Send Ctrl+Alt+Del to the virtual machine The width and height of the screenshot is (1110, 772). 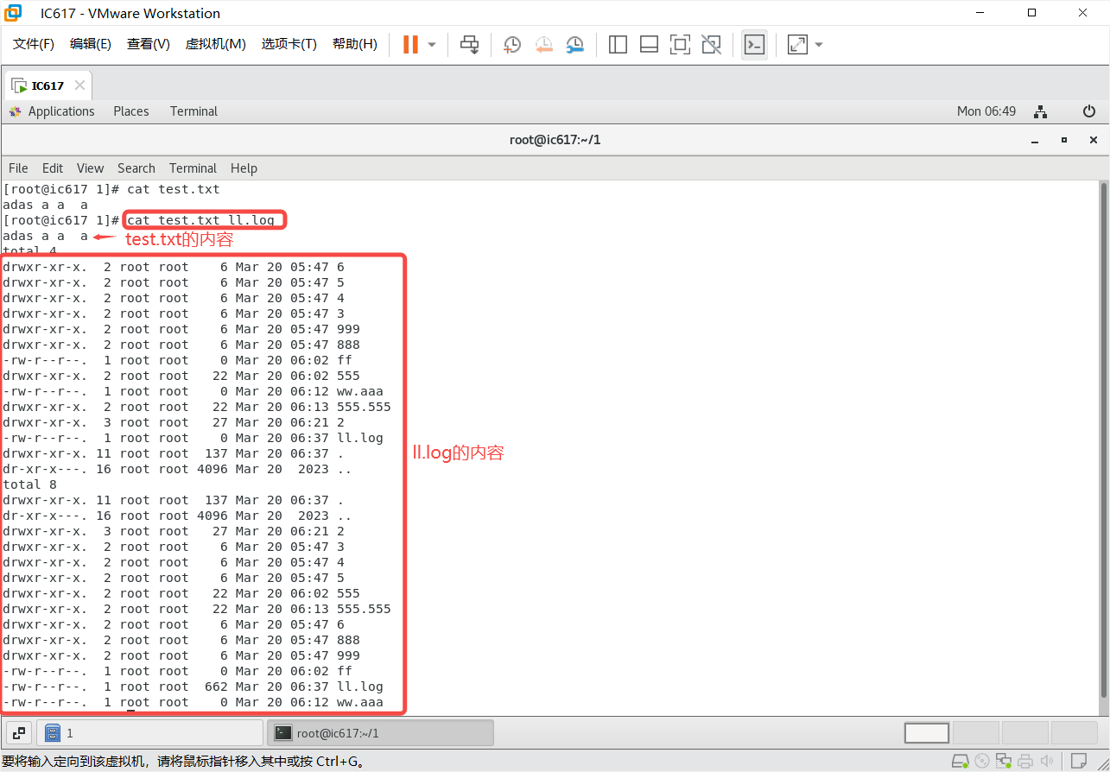pyautogui.click(x=469, y=44)
